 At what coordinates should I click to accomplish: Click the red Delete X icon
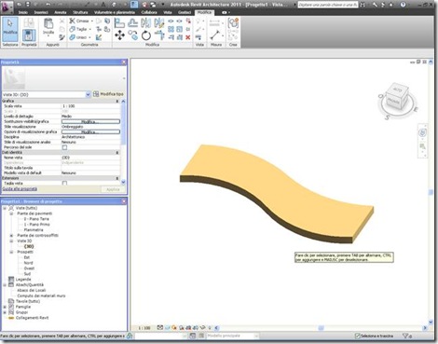tap(188, 37)
